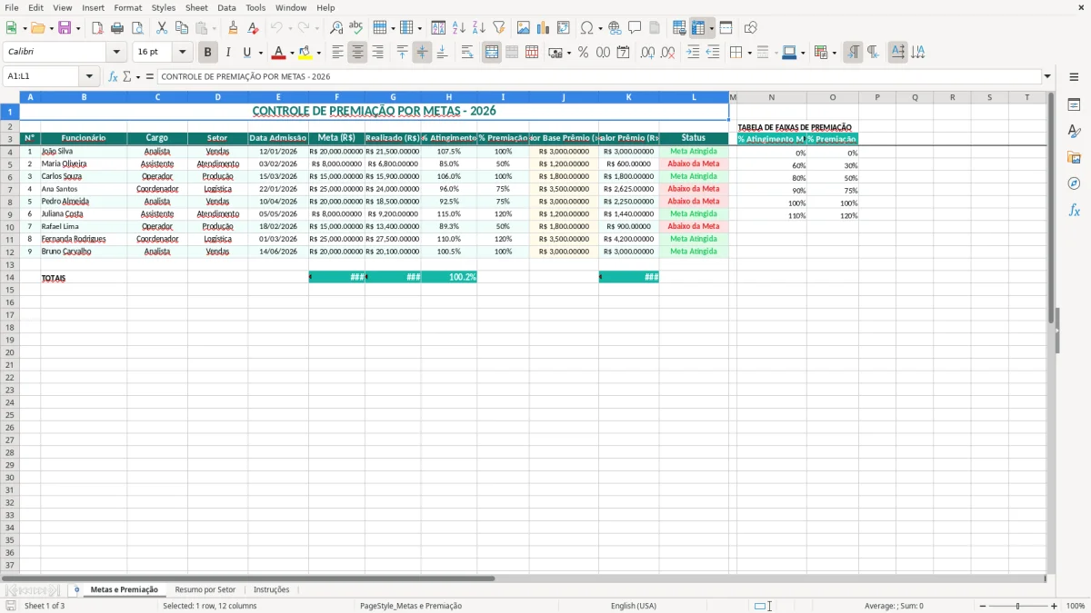1091x613 pixels.
Task: Enable Align Left
Action: 338,53
